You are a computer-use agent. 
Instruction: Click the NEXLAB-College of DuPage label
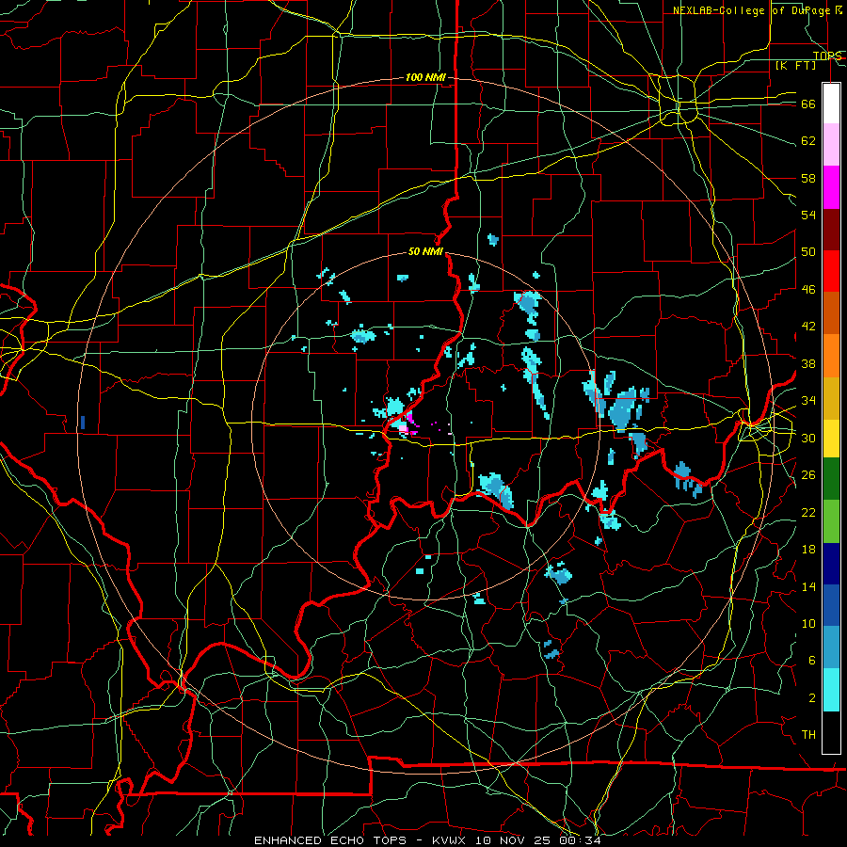point(752,10)
